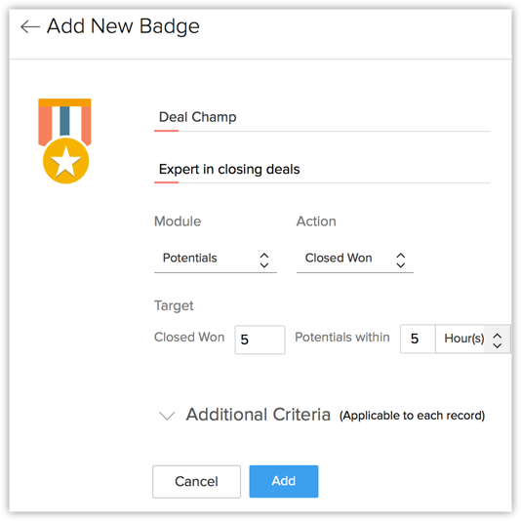Click the Add New Badge title
Screen dimensions: 521x521
[123, 26]
